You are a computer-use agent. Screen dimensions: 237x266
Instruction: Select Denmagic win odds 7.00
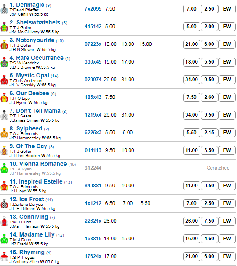192,9
